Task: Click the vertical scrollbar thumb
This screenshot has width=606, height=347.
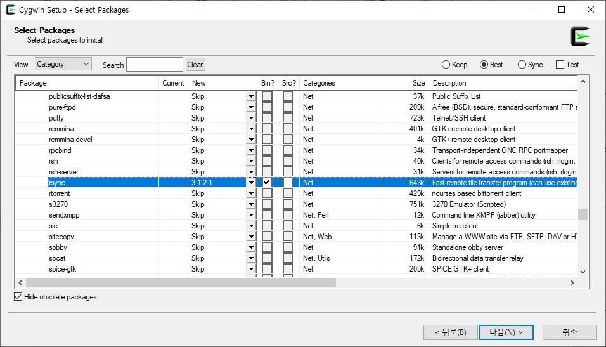Action: (583, 214)
